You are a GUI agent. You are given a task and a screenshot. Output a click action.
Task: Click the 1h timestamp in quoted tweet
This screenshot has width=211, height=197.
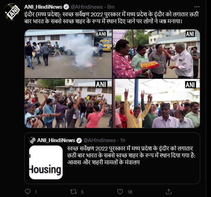point(123,140)
